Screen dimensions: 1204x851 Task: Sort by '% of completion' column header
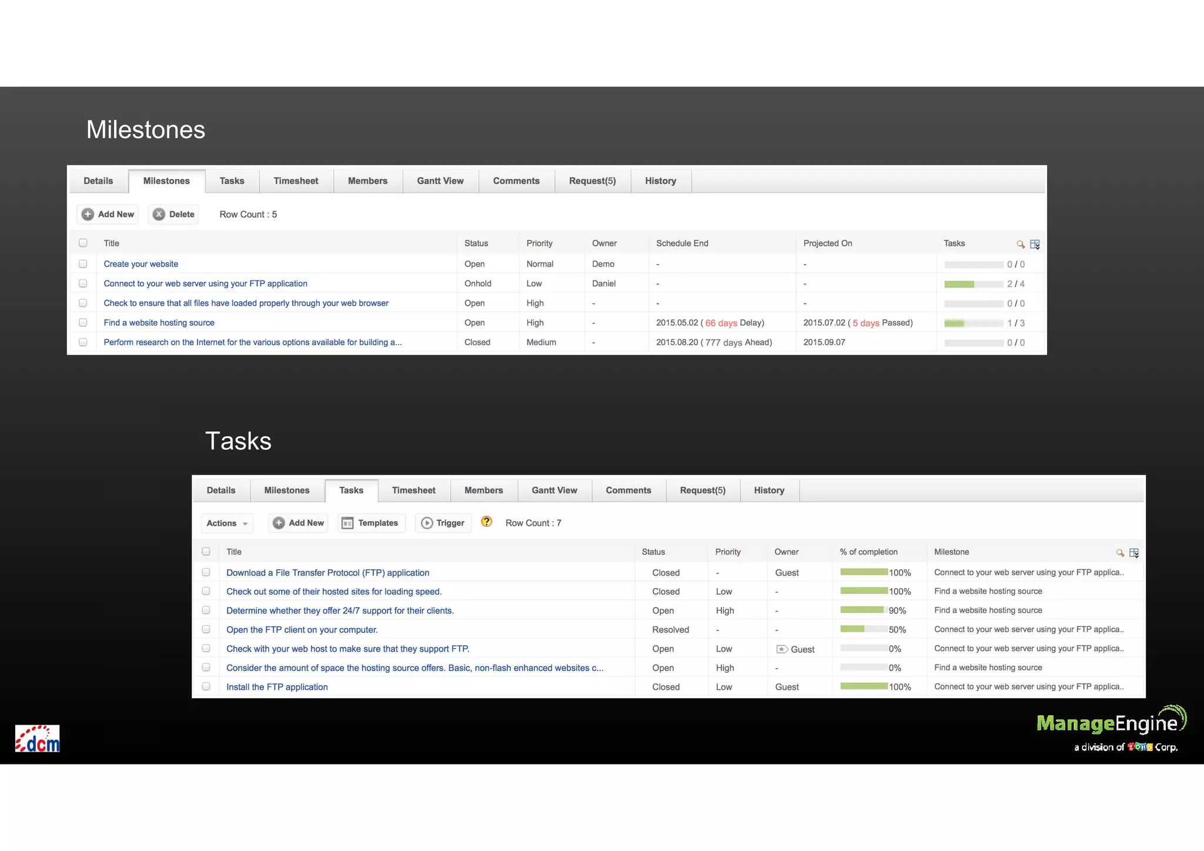[x=868, y=552]
